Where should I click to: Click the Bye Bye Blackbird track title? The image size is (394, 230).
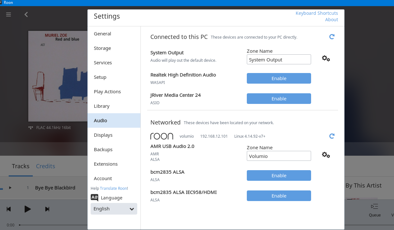pos(55,188)
